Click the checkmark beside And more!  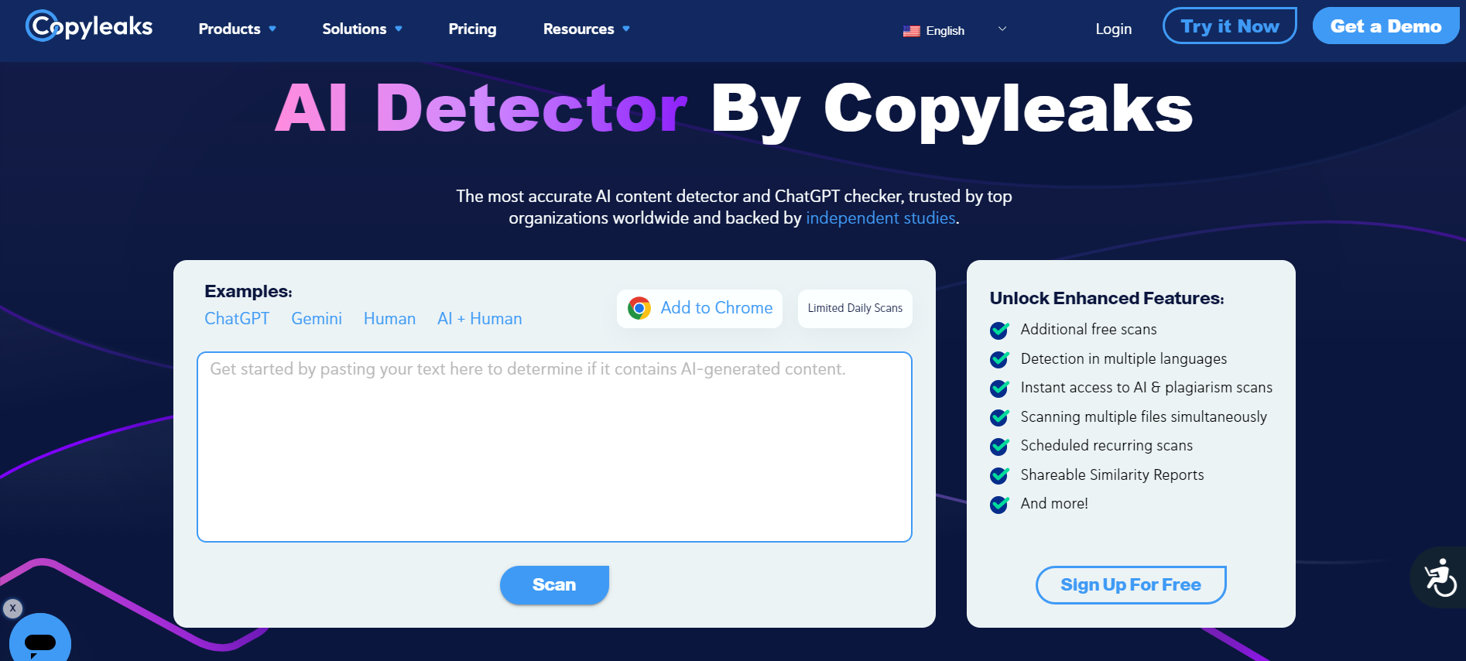pyautogui.click(x=999, y=505)
